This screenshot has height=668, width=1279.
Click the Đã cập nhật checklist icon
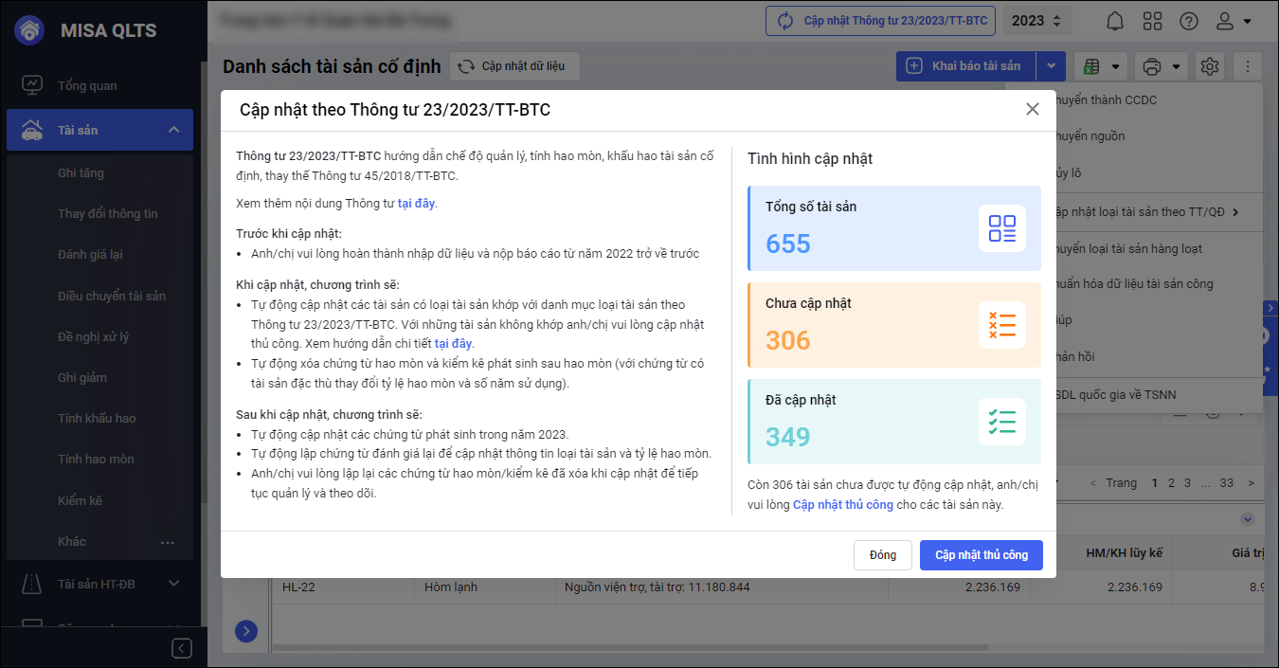pyautogui.click(x=1002, y=422)
